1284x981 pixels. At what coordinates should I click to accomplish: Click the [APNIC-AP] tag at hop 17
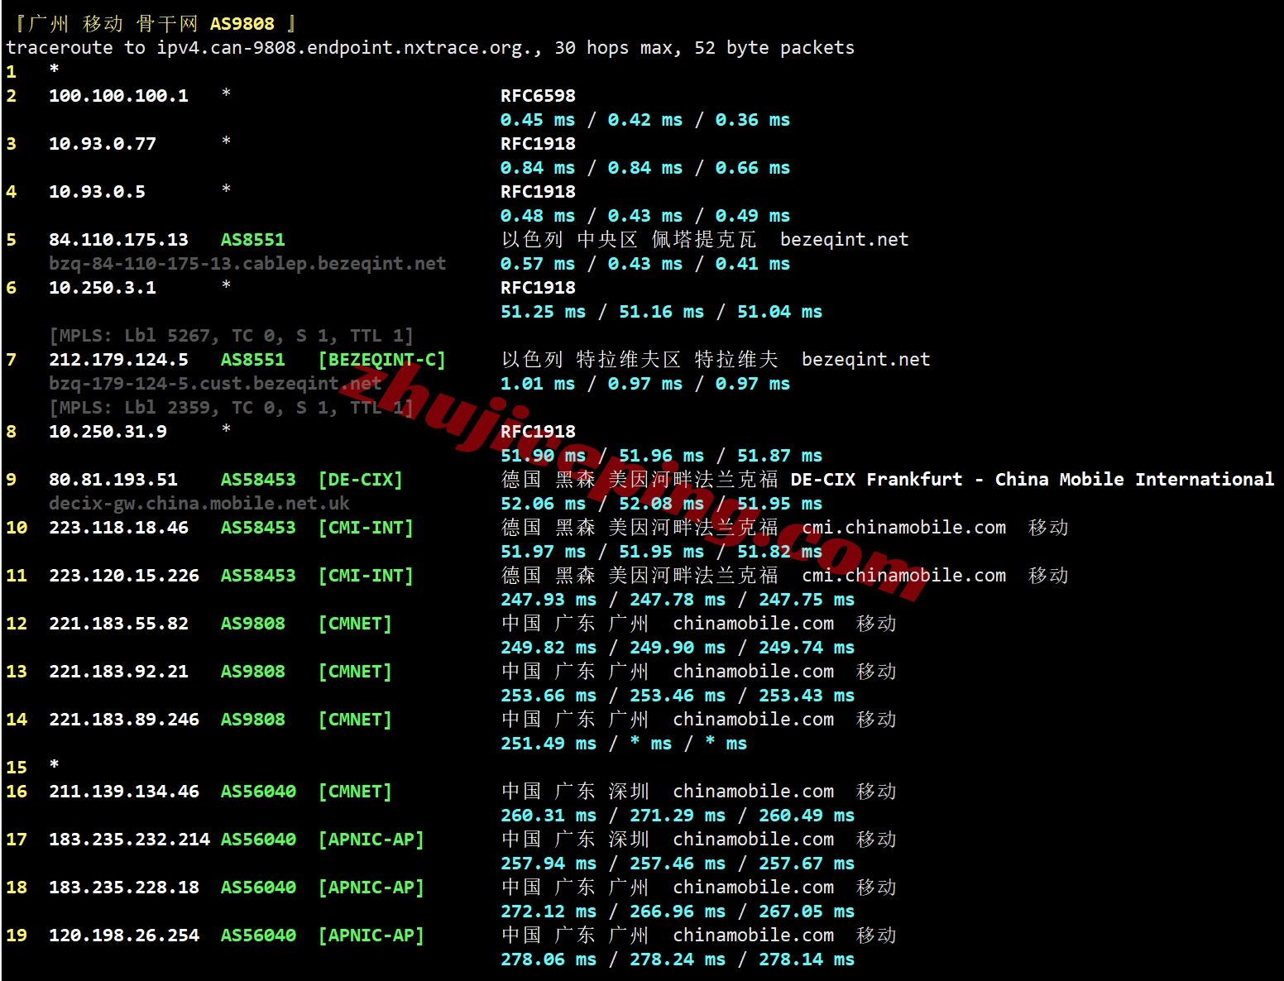(371, 840)
